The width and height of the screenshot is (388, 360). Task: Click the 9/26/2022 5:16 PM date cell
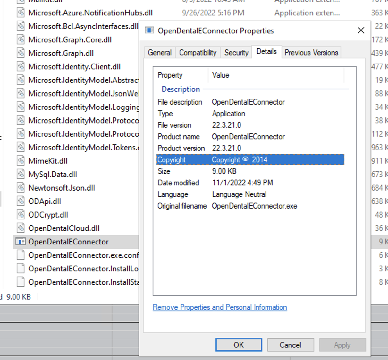[213, 13]
